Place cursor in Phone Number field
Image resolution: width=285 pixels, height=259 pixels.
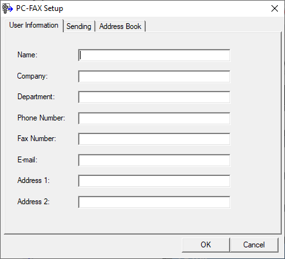pos(154,119)
